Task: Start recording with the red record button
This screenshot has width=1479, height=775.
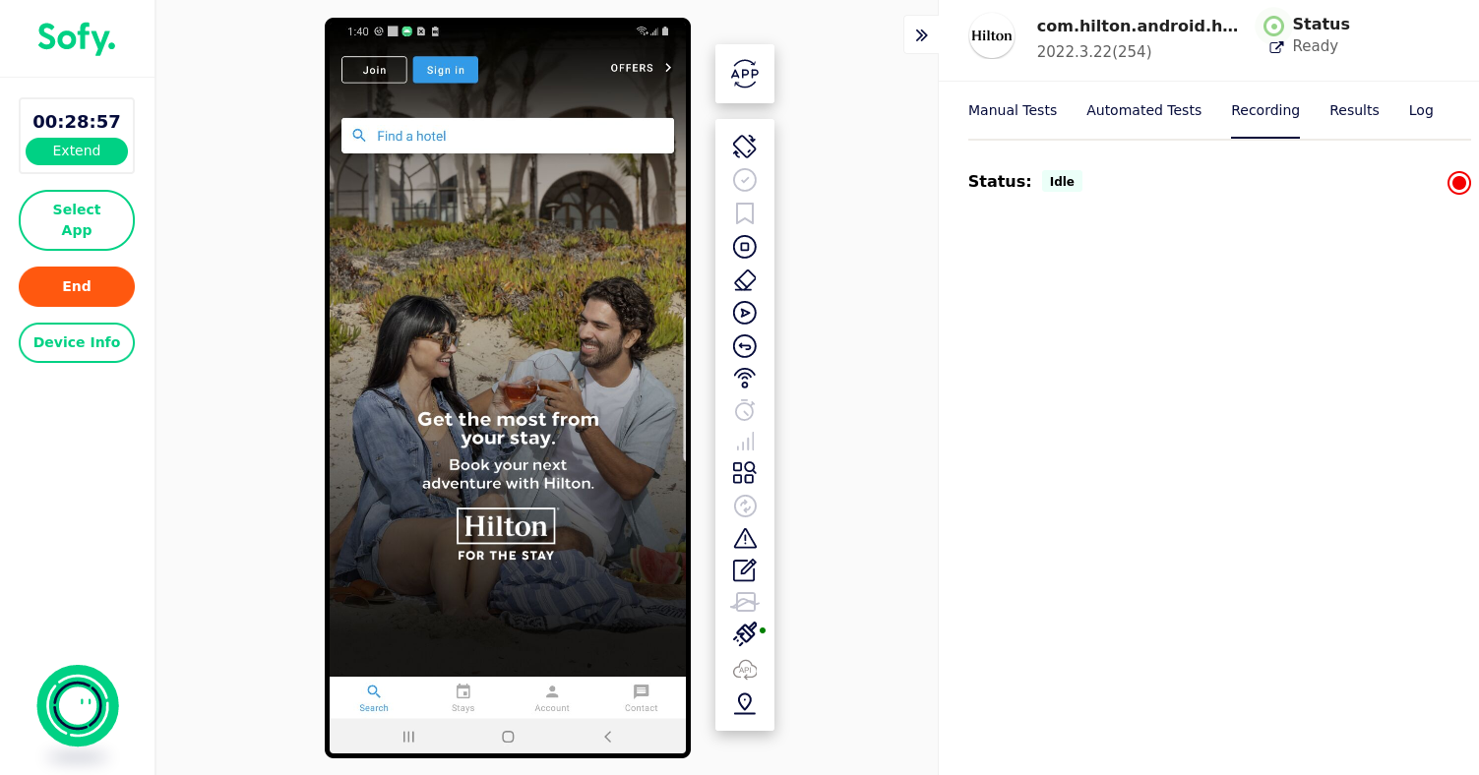Action: (x=1459, y=183)
